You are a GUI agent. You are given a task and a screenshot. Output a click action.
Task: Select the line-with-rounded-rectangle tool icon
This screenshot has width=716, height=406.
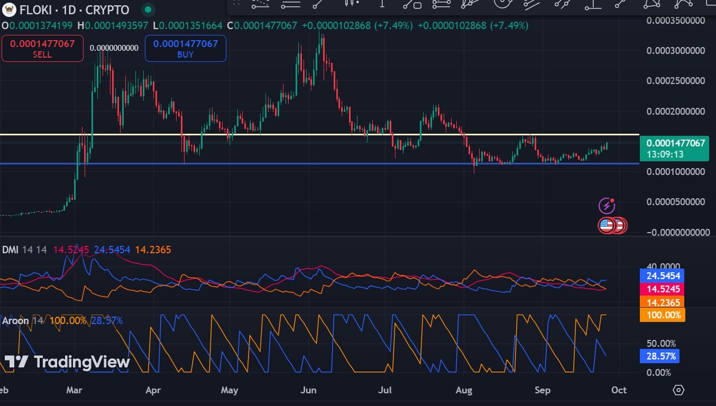tap(412, 4)
